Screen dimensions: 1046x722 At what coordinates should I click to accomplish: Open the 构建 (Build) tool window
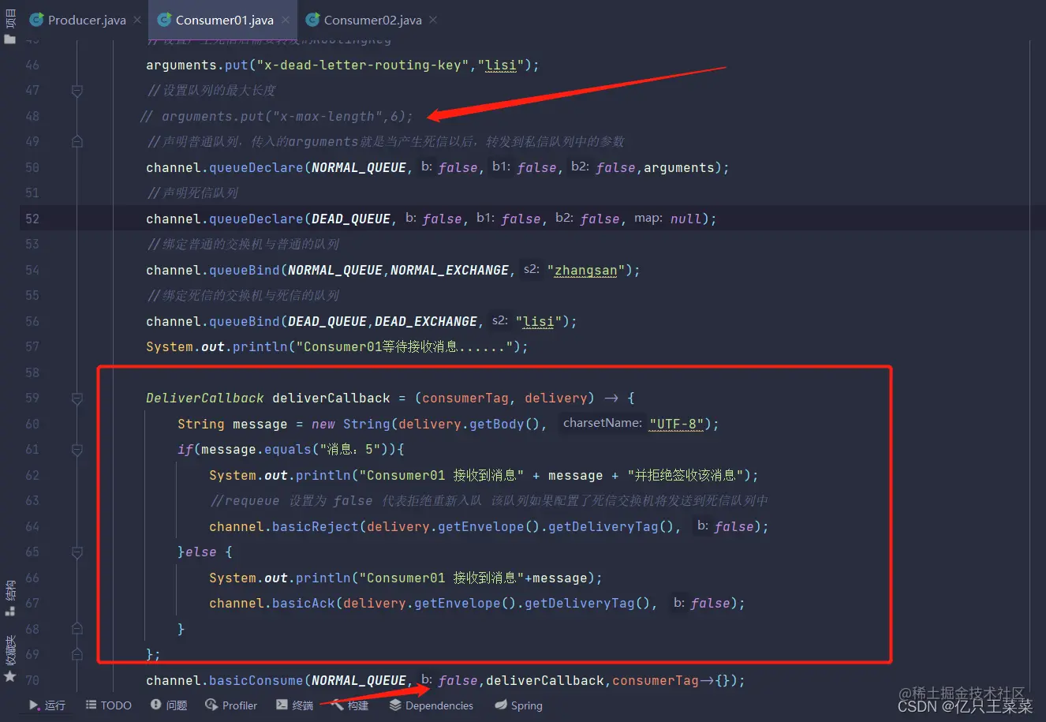[x=349, y=705]
